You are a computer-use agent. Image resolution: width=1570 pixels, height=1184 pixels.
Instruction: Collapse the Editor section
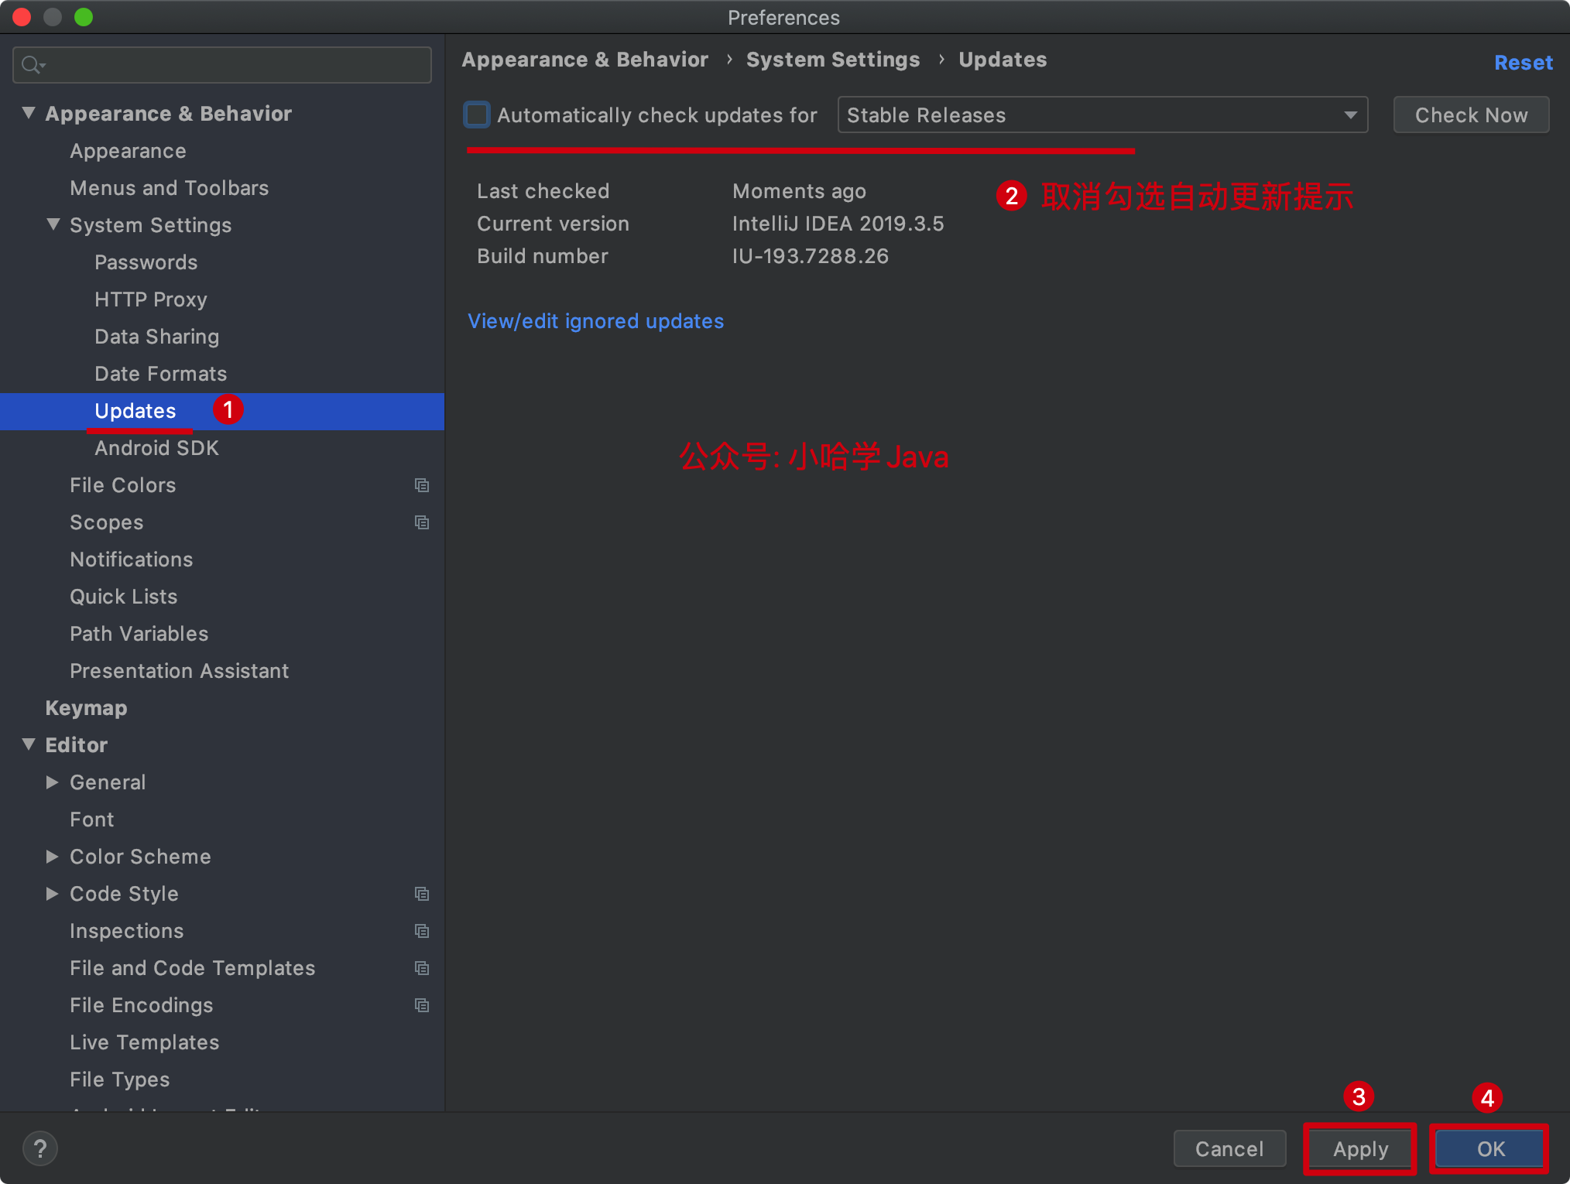coord(29,744)
